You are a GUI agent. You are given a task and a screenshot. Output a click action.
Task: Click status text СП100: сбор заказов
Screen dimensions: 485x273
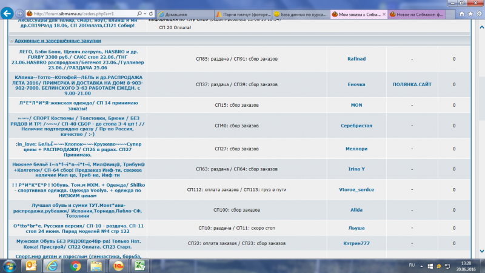pos(236,210)
